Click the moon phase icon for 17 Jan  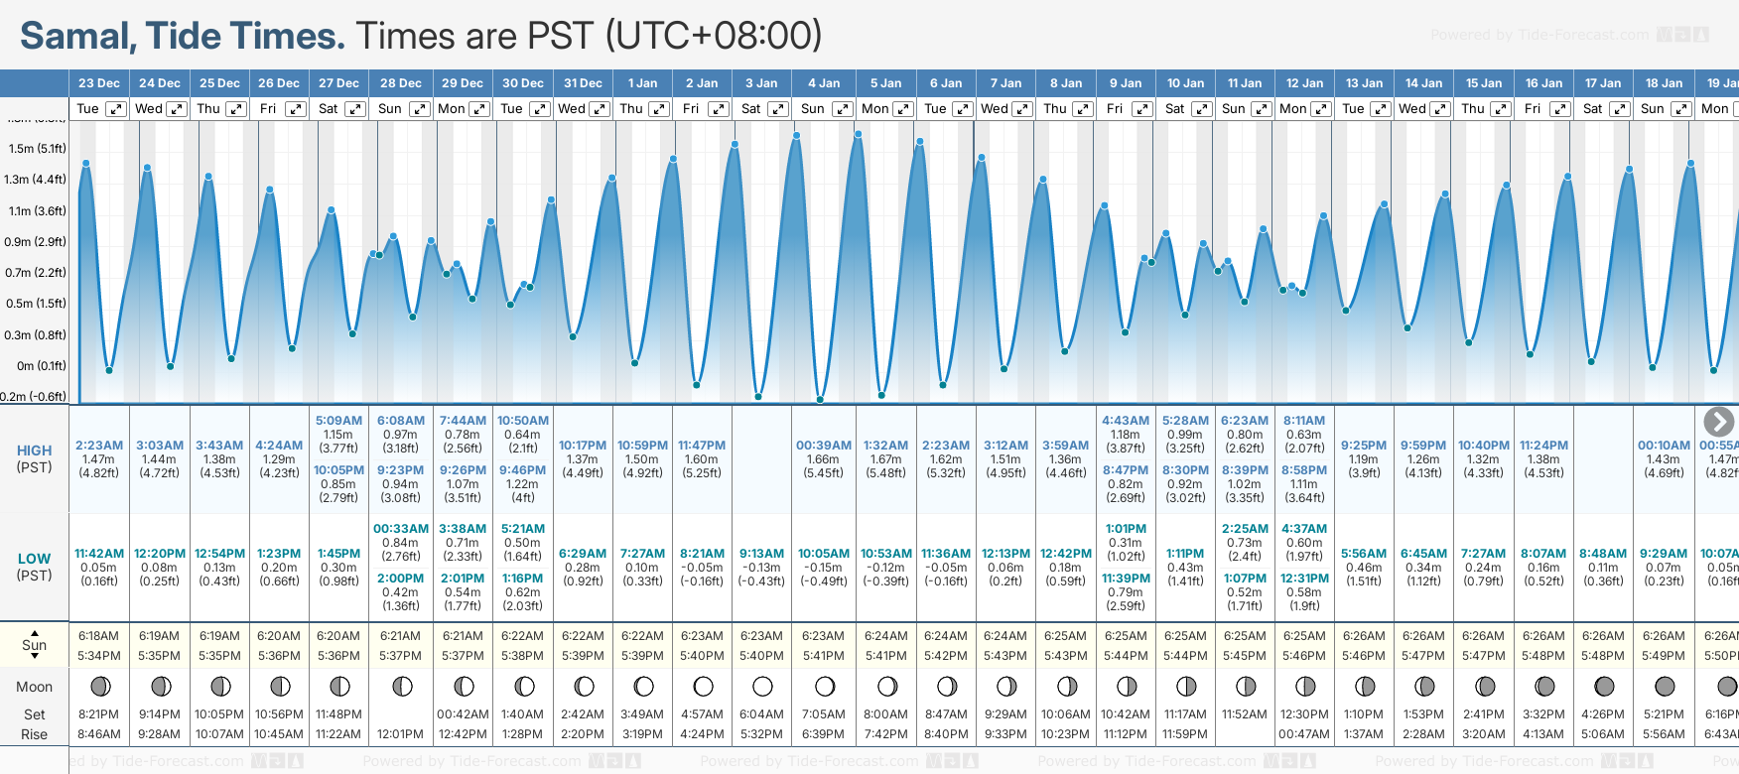[1603, 687]
